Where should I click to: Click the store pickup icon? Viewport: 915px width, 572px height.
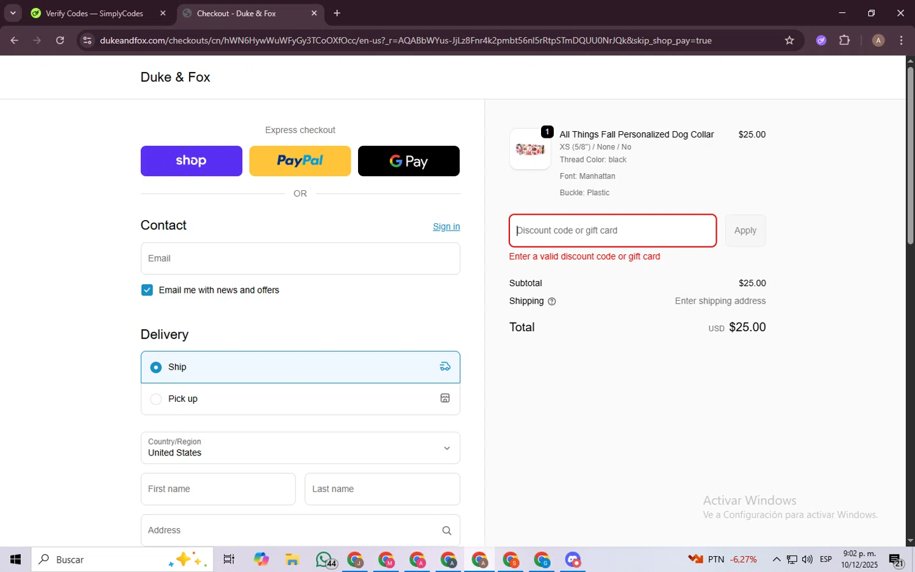pos(445,398)
